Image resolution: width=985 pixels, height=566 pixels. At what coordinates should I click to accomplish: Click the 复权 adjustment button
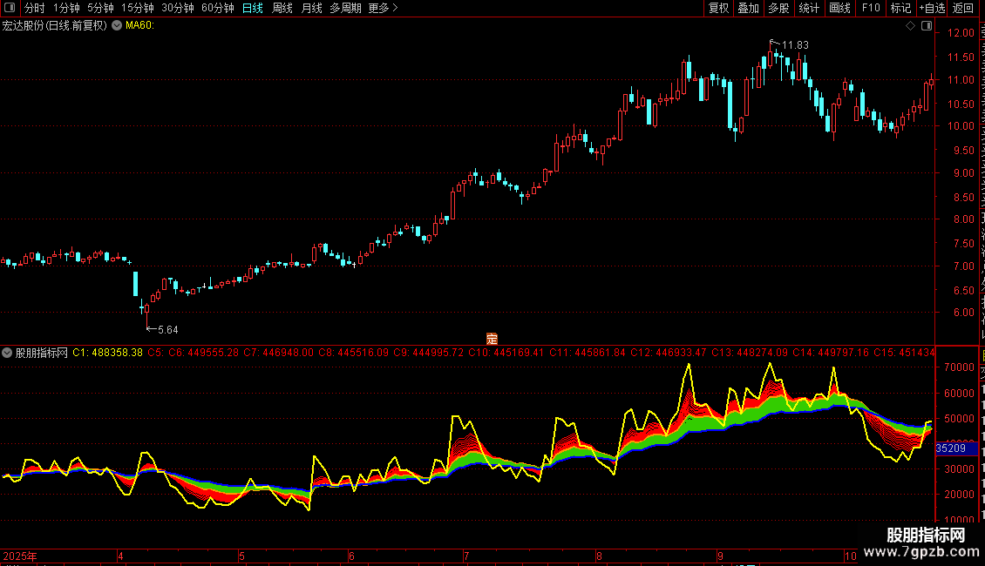tap(718, 8)
